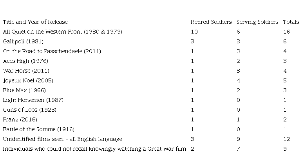Click 'Individuals who could not recall' row label
This screenshot has width=304, height=155.
[94, 149]
